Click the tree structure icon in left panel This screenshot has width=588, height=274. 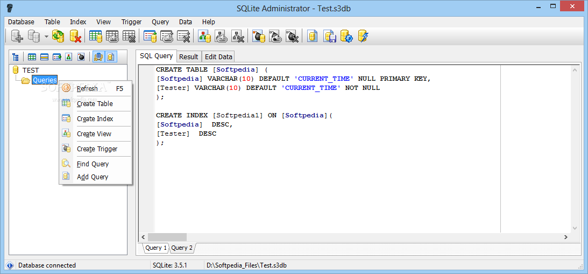(x=16, y=57)
